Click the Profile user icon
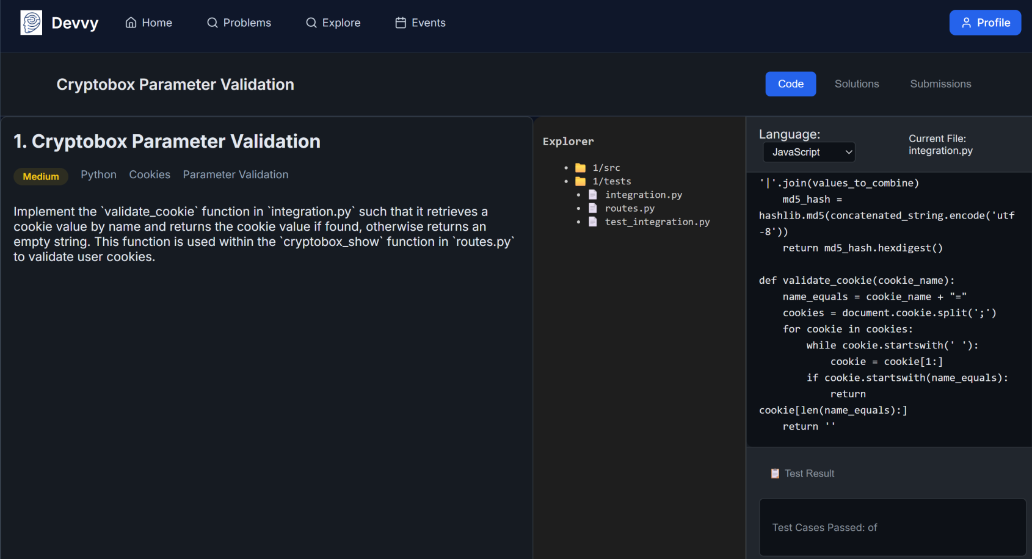The height and width of the screenshot is (559, 1032). point(966,23)
